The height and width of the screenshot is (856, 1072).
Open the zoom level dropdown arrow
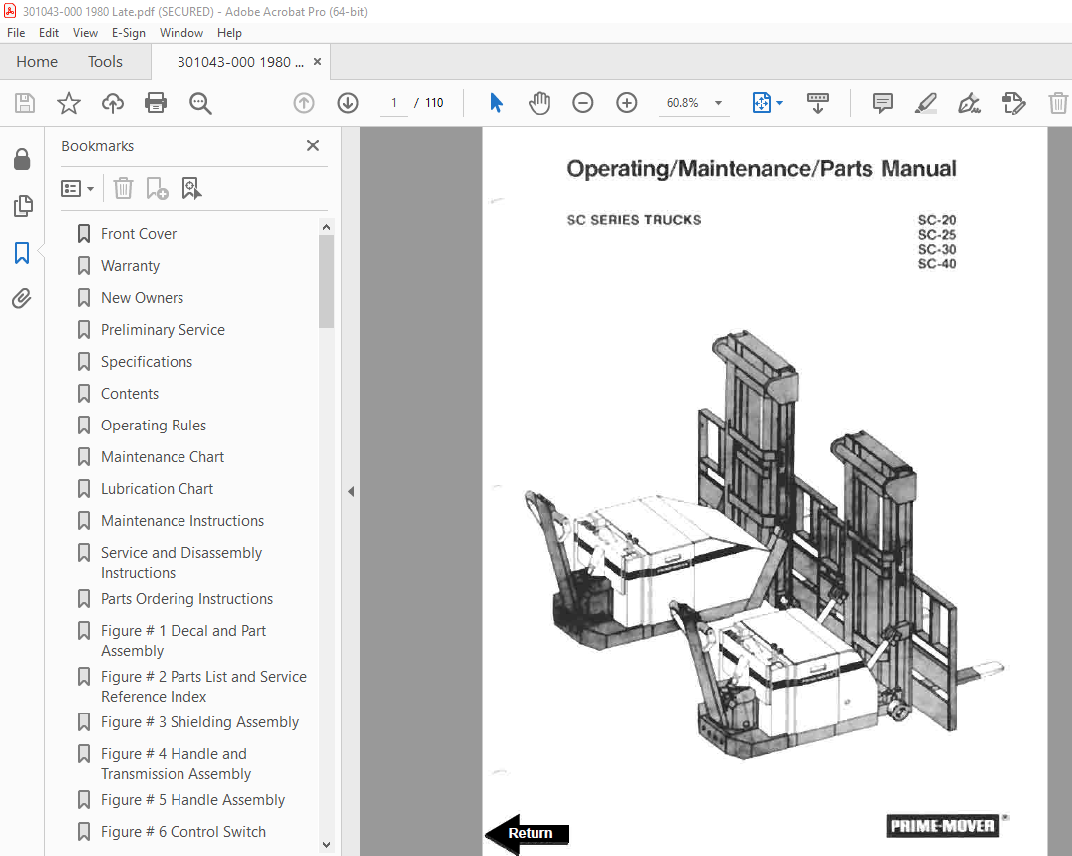click(x=718, y=103)
